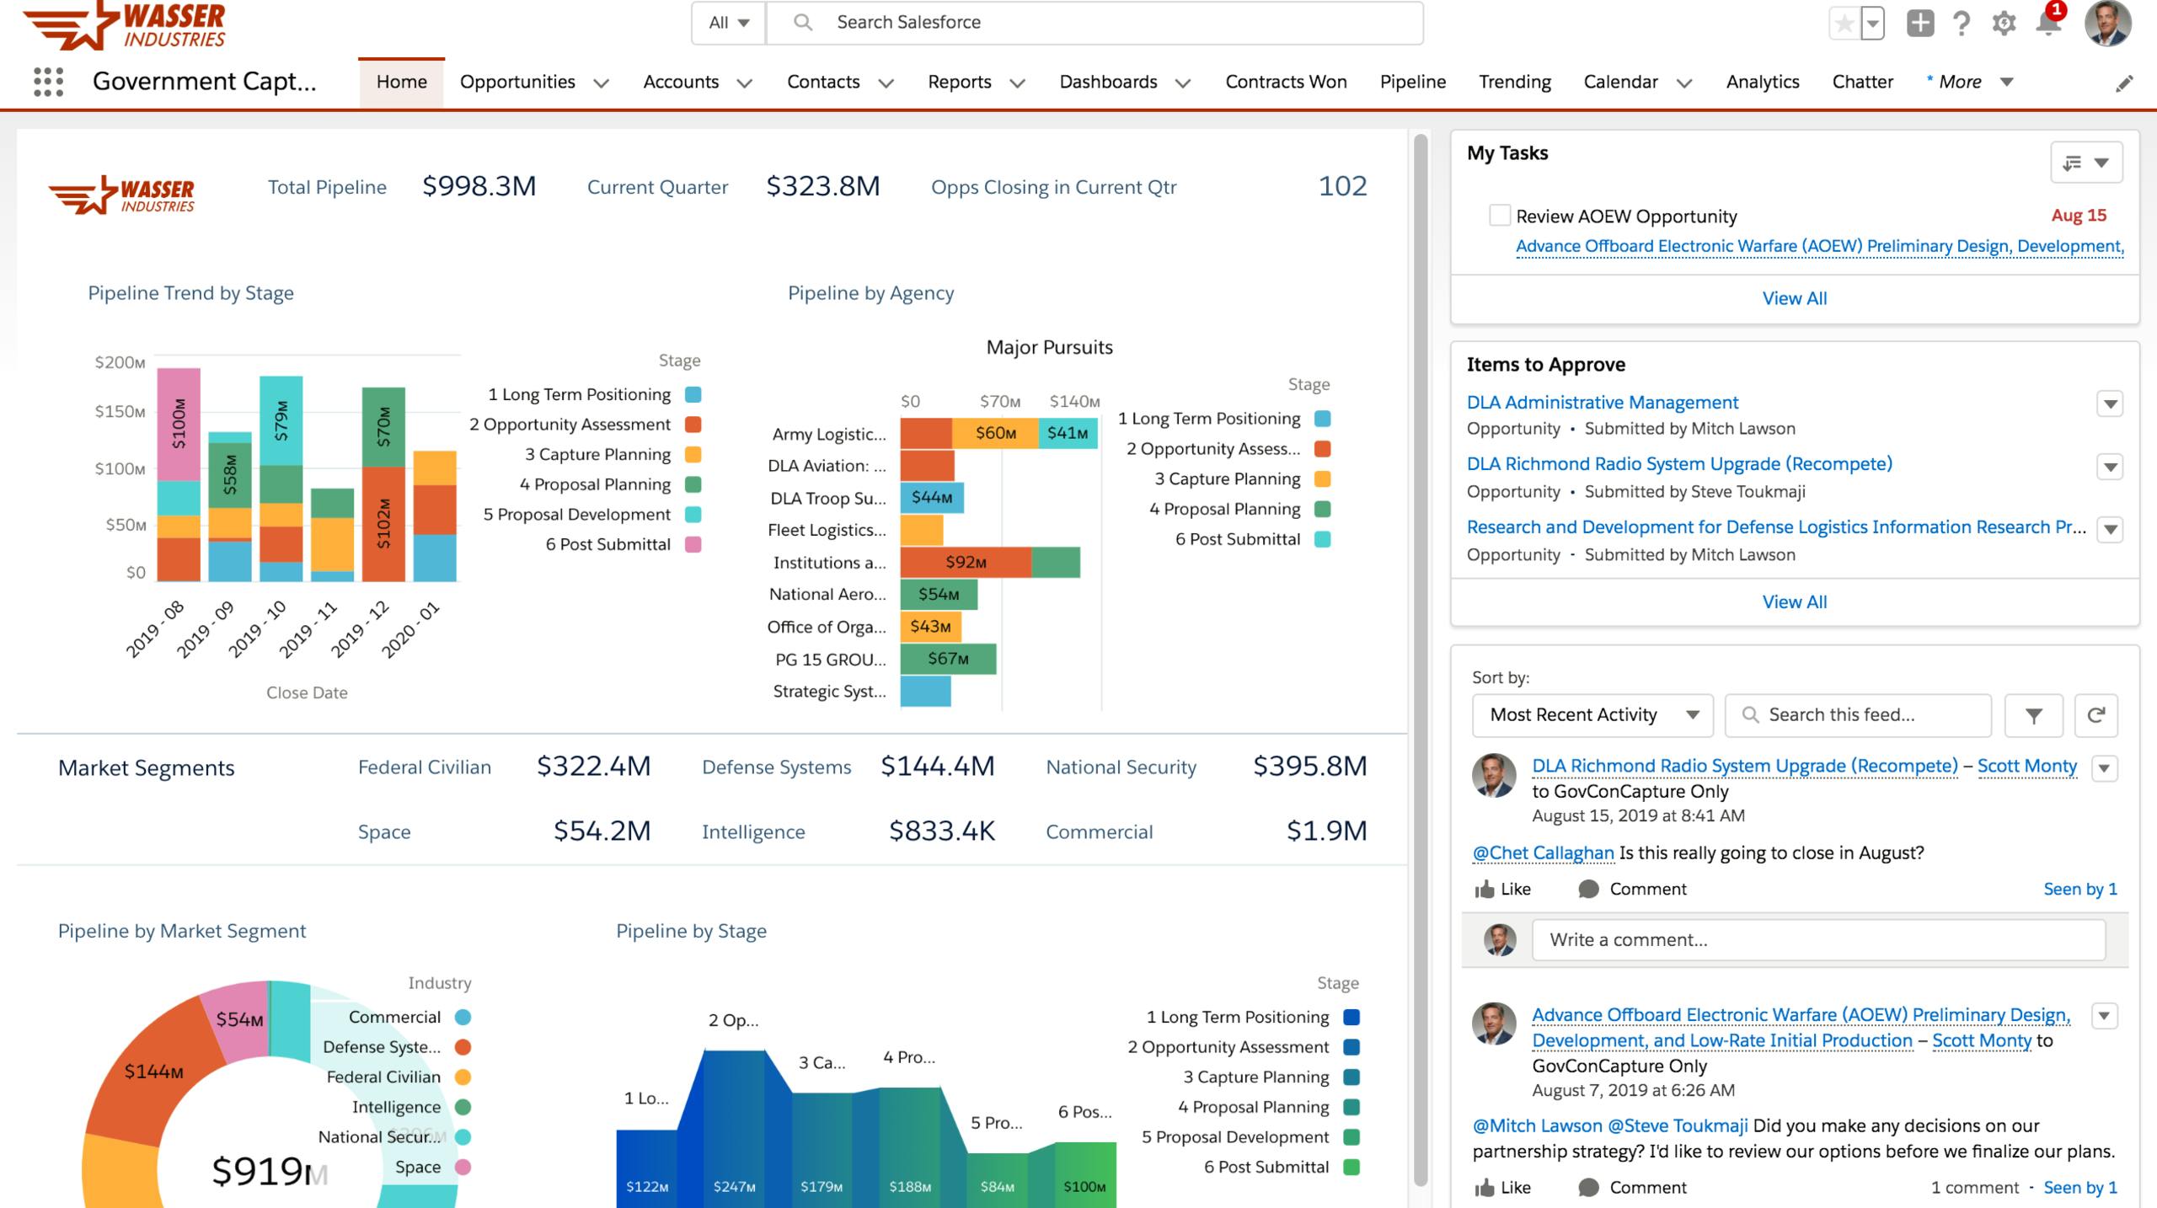Open actions for DLA Richmond Radio approval
This screenshot has width=2157, height=1208.
pyautogui.click(x=2110, y=467)
